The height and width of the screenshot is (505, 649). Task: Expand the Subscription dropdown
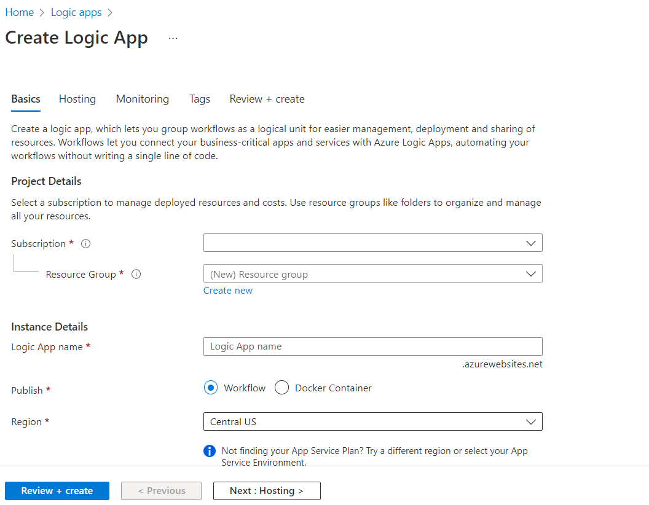pos(372,243)
